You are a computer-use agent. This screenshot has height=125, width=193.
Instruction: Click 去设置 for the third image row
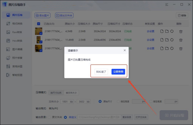pyautogui.click(x=151, y=49)
